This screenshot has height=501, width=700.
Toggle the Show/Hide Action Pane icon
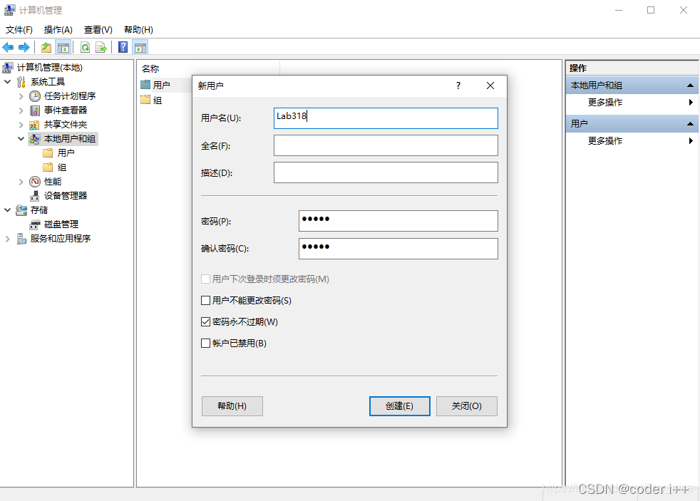[140, 47]
